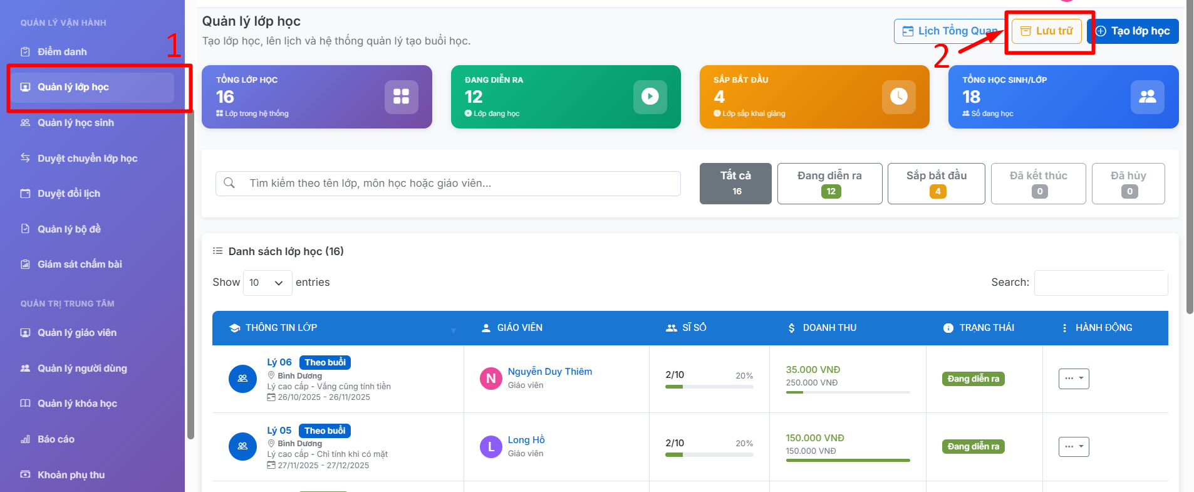The height and width of the screenshot is (492, 1194).
Task: Click the class avatar icon for Lý 06
Action: click(x=242, y=379)
